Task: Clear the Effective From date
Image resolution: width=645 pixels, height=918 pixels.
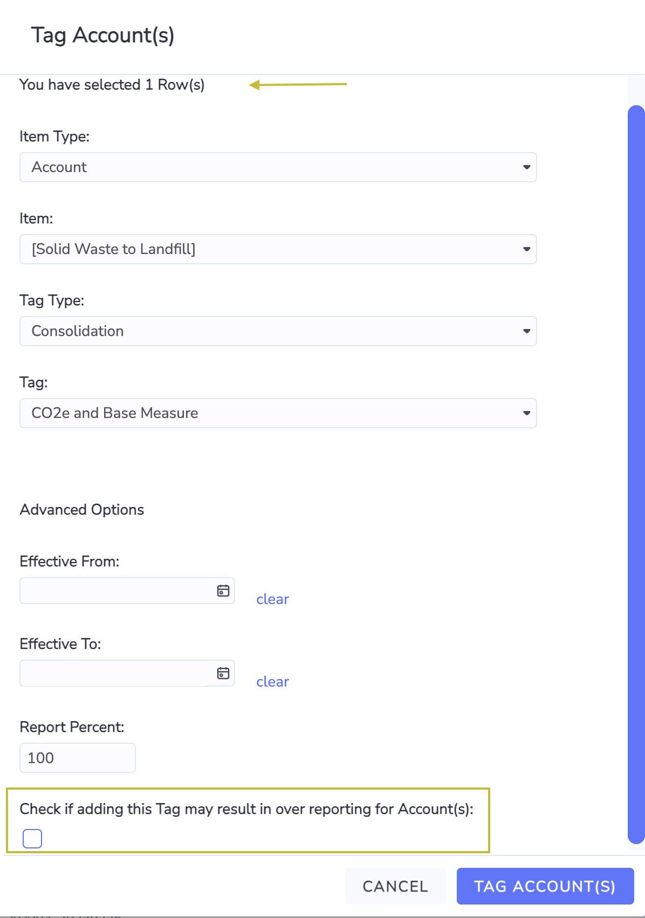Action: [x=272, y=599]
